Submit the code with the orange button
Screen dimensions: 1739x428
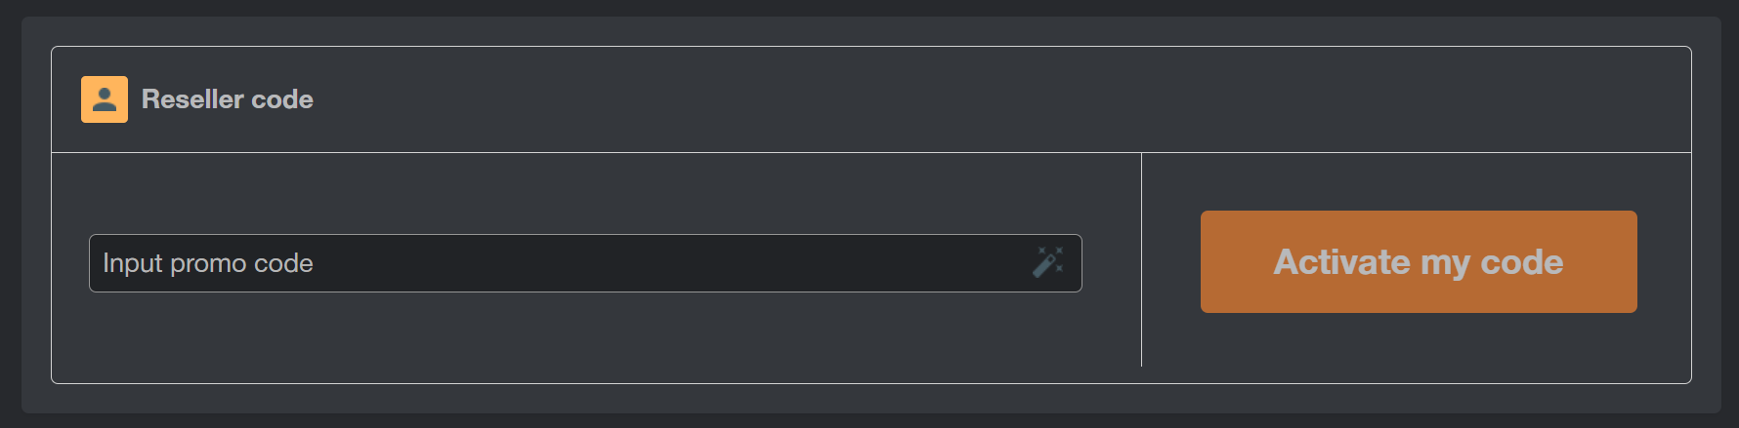[x=1419, y=261]
